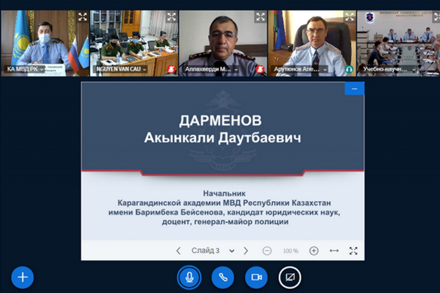Screen dimensions: 440x293
Task: Open NGUYEN VAN CAU participant menu arrow
Action: coord(144,69)
